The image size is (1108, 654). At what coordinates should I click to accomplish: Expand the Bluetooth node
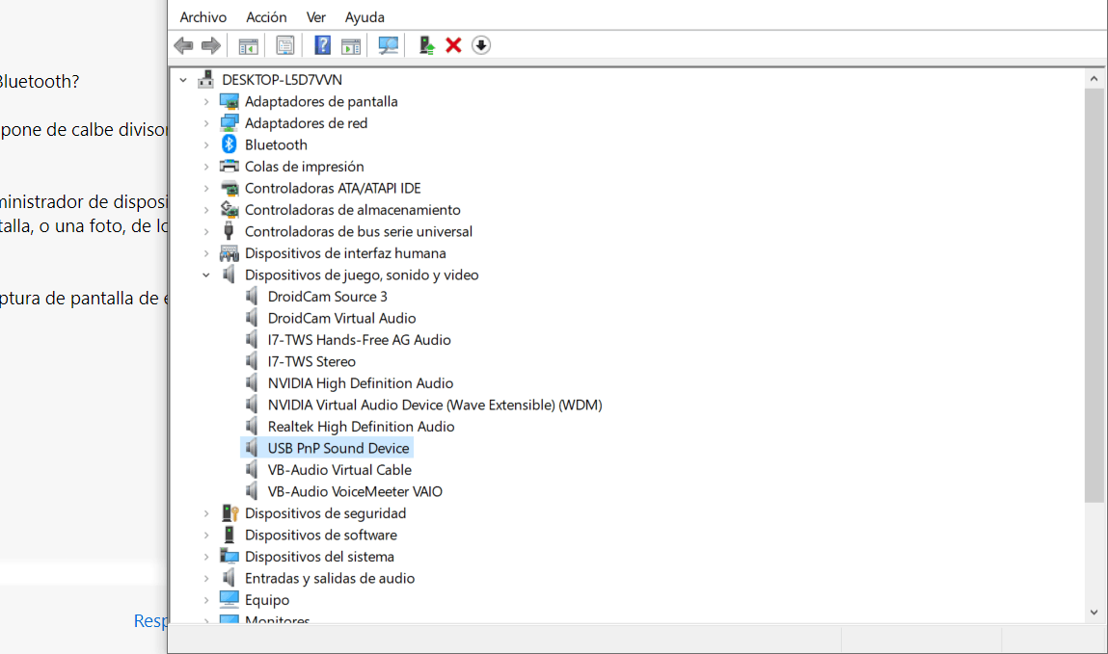coord(206,145)
